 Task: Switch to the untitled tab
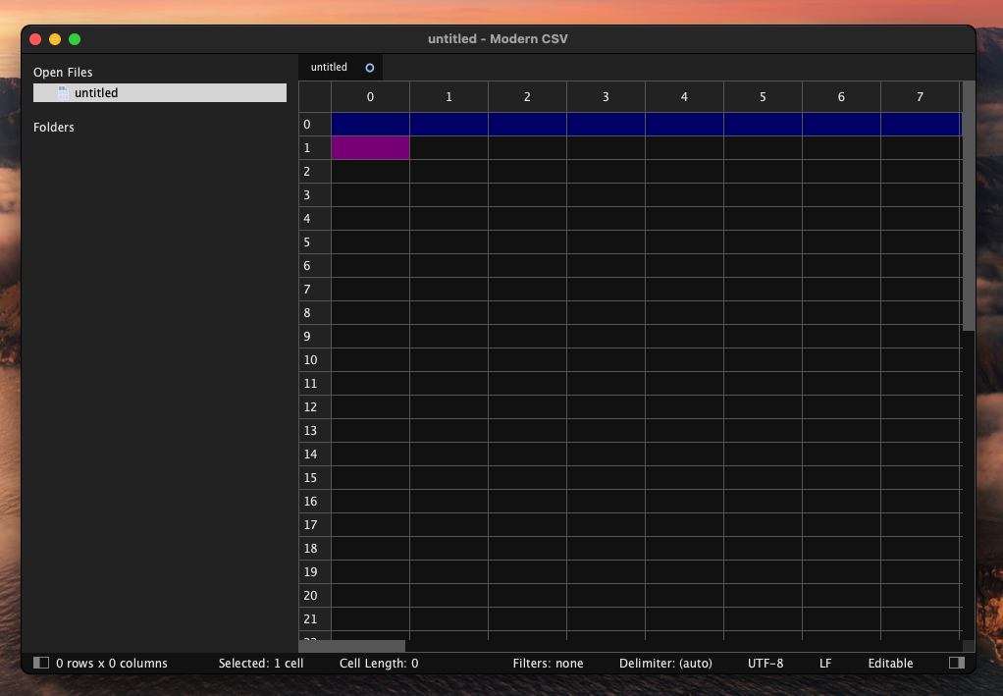(x=330, y=68)
